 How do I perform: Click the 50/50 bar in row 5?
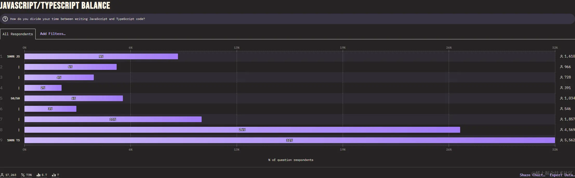click(74, 98)
